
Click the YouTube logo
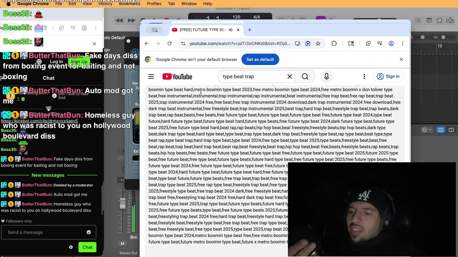(x=177, y=77)
